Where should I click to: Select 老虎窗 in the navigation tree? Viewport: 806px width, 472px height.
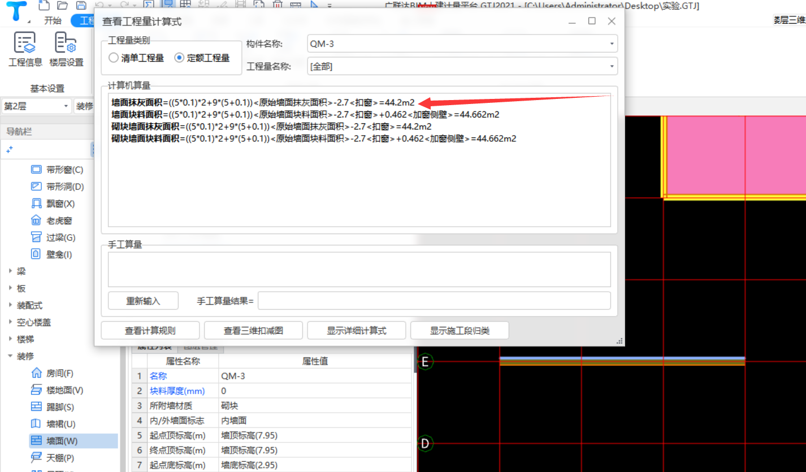(x=51, y=220)
